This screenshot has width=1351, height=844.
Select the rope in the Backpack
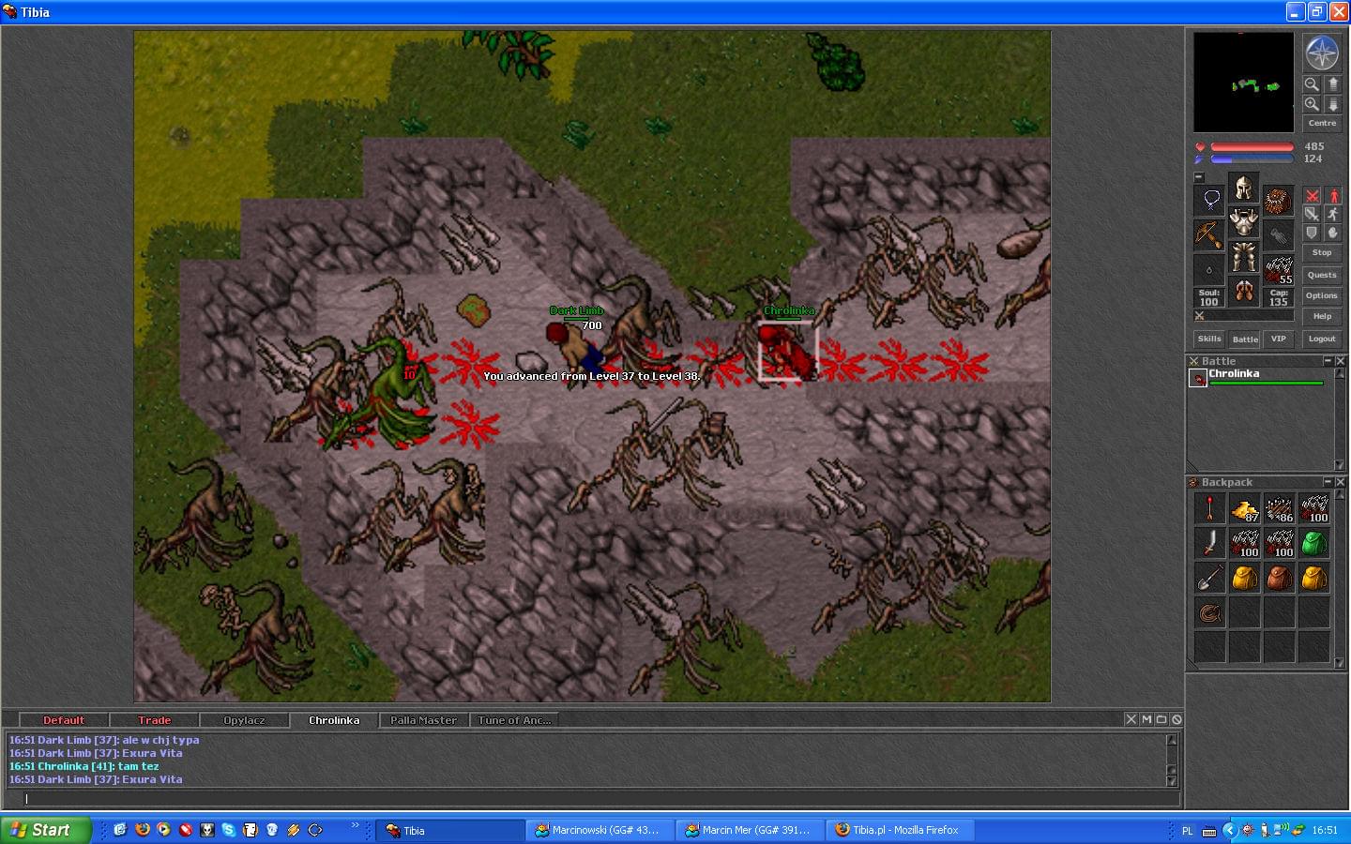pos(1210,612)
